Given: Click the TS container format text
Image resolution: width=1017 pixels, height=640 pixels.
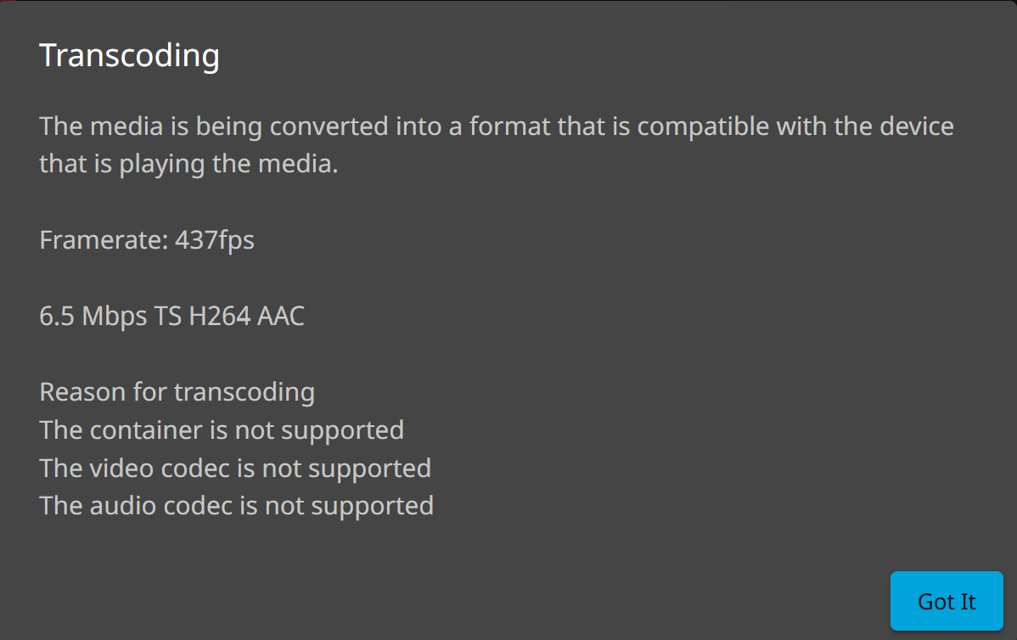Looking at the screenshot, I should (x=166, y=317).
